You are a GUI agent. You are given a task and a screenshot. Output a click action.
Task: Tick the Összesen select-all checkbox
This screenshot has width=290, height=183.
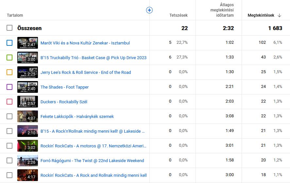(x=9, y=28)
